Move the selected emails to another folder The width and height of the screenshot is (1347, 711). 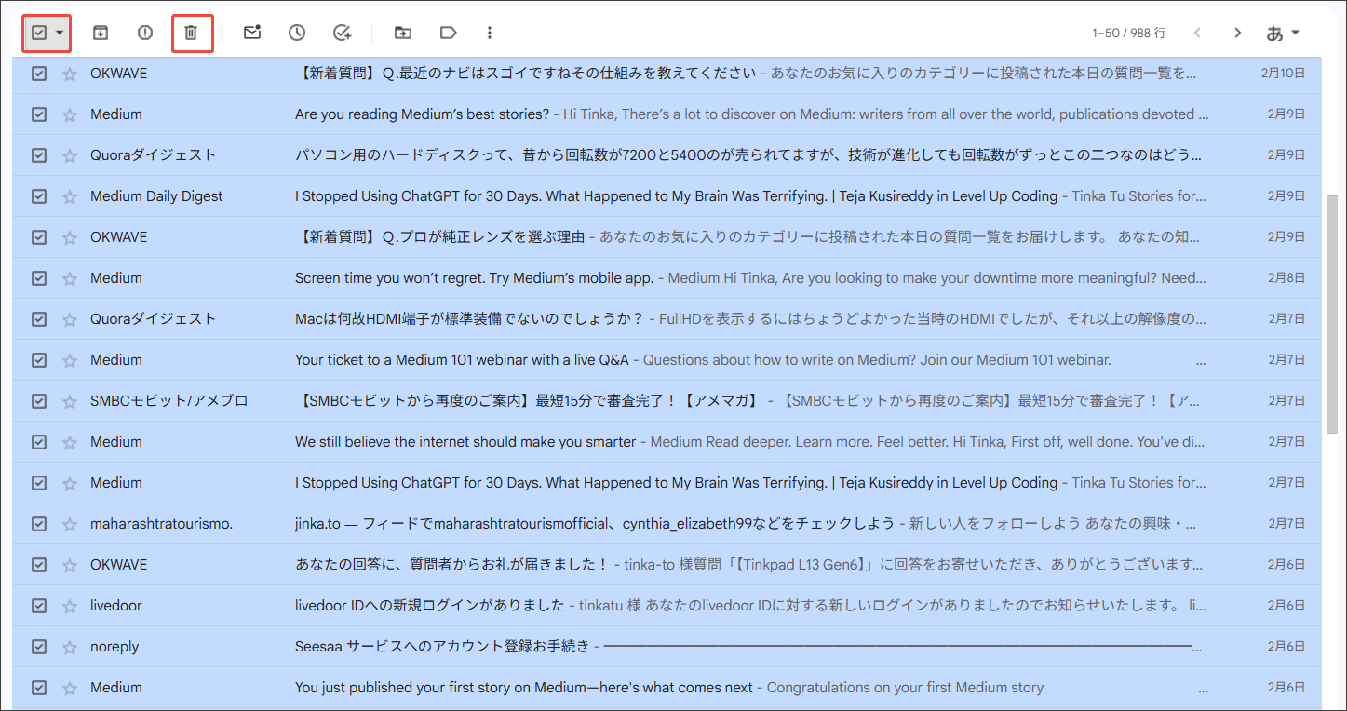pyautogui.click(x=402, y=32)
